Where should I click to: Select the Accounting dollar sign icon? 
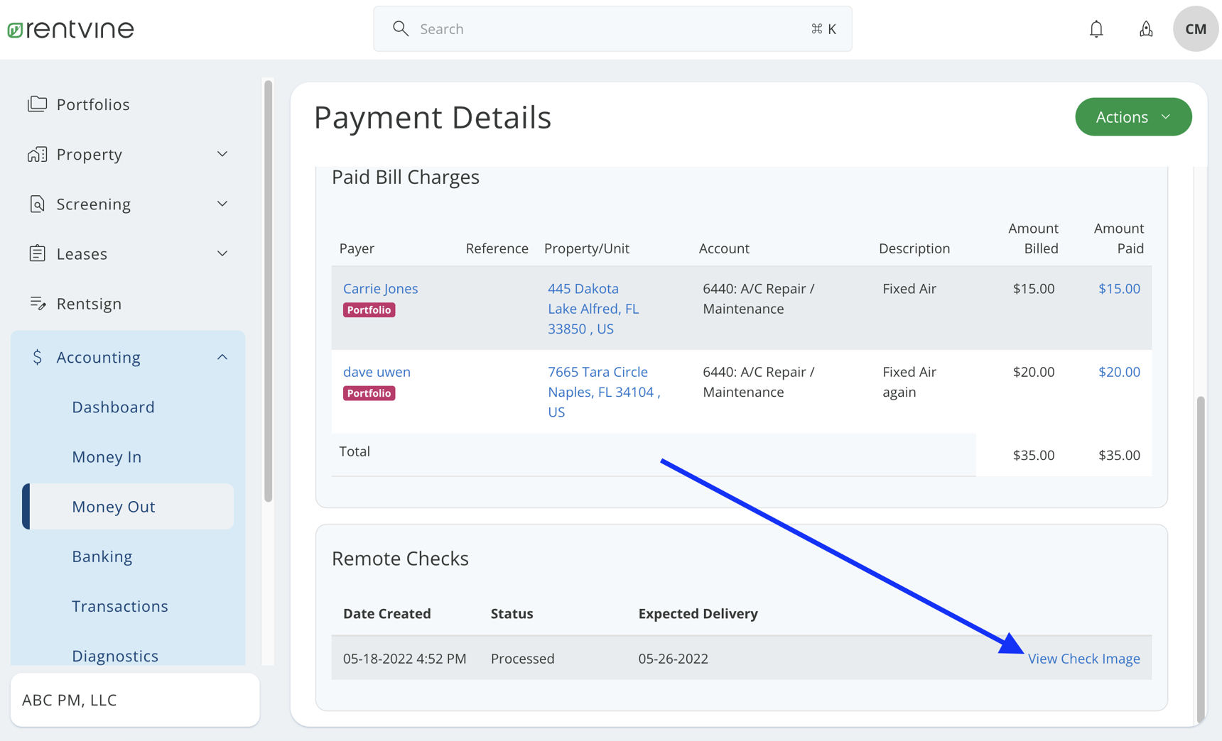point(37,357)
